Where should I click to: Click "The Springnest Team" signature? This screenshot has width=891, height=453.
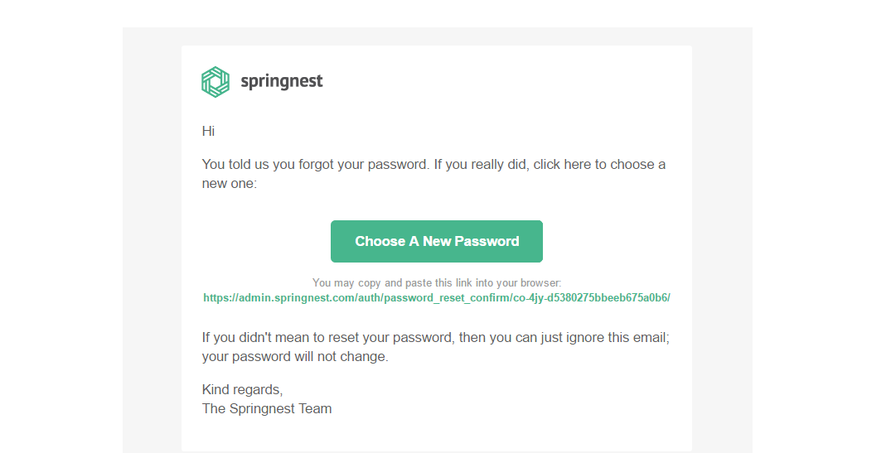click(266, 408)
